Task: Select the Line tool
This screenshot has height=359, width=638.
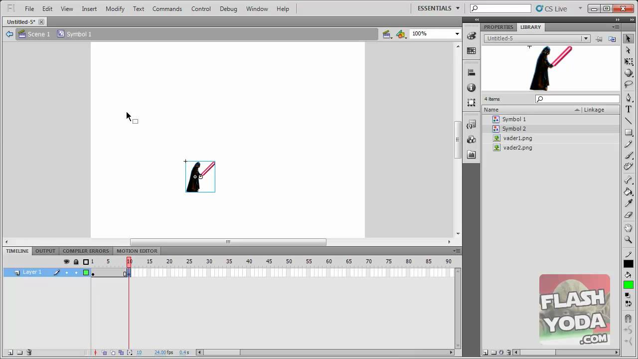Action: (x=629, y=121)
